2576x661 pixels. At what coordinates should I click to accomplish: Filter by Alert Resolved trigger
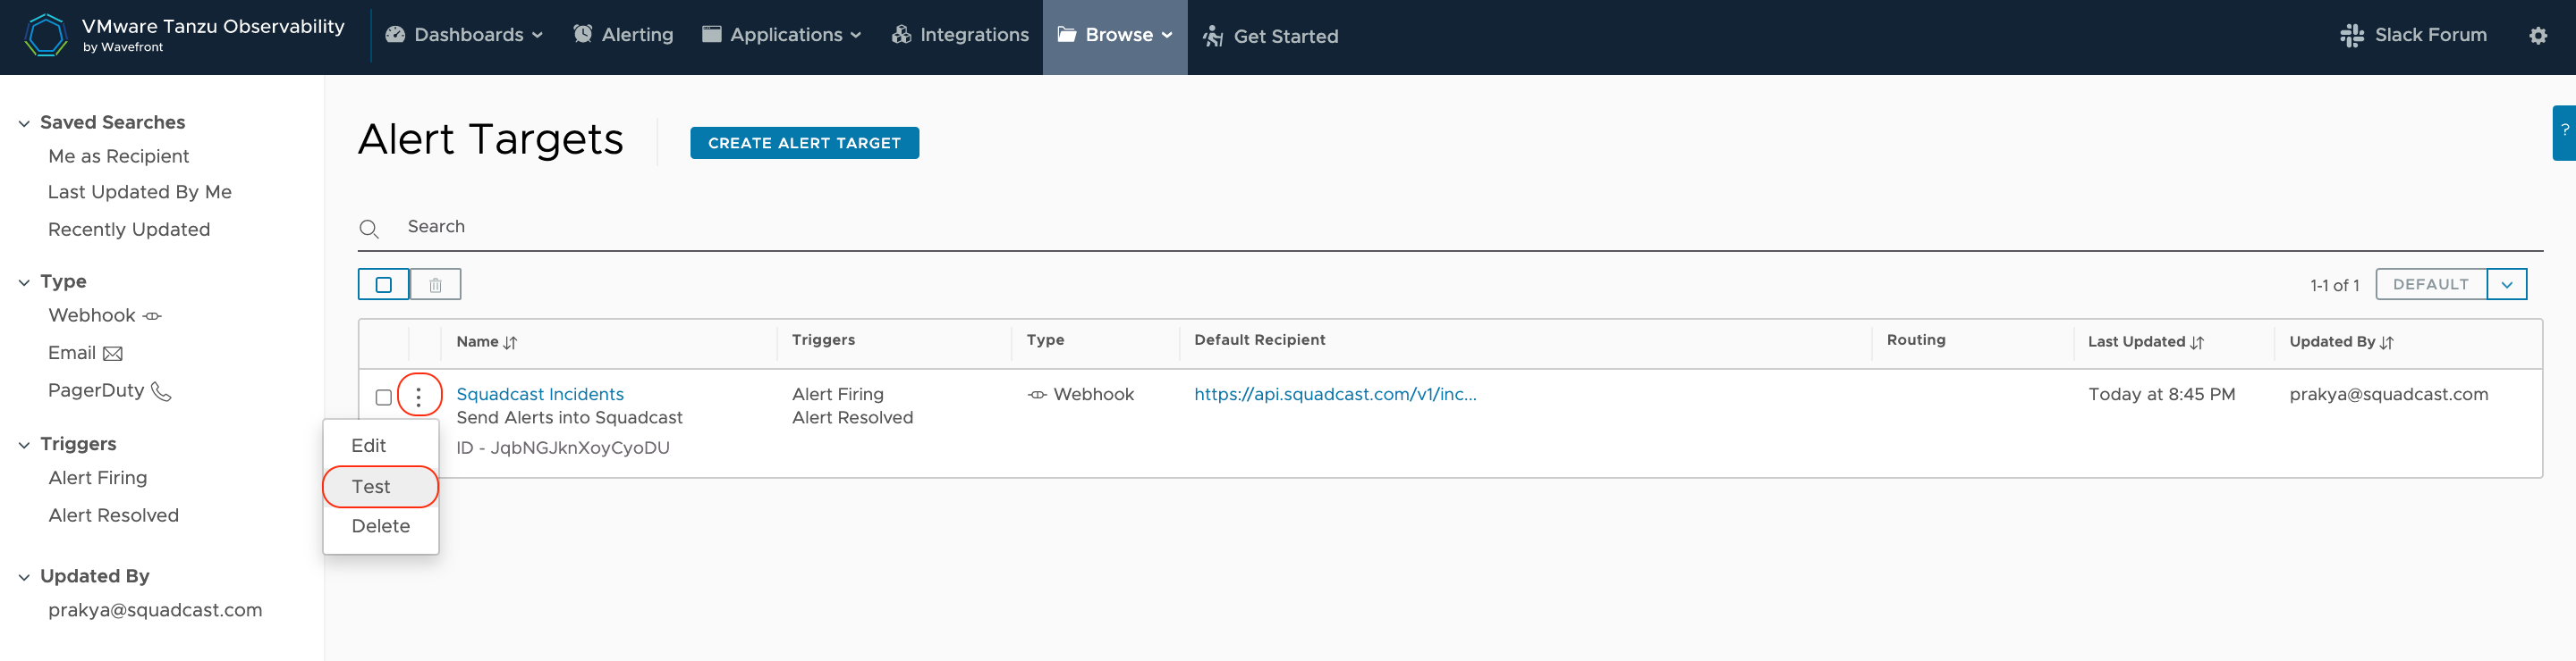click(x=114, y=516)
